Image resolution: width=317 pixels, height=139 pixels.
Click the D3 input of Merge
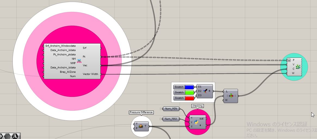coord(199,95)
